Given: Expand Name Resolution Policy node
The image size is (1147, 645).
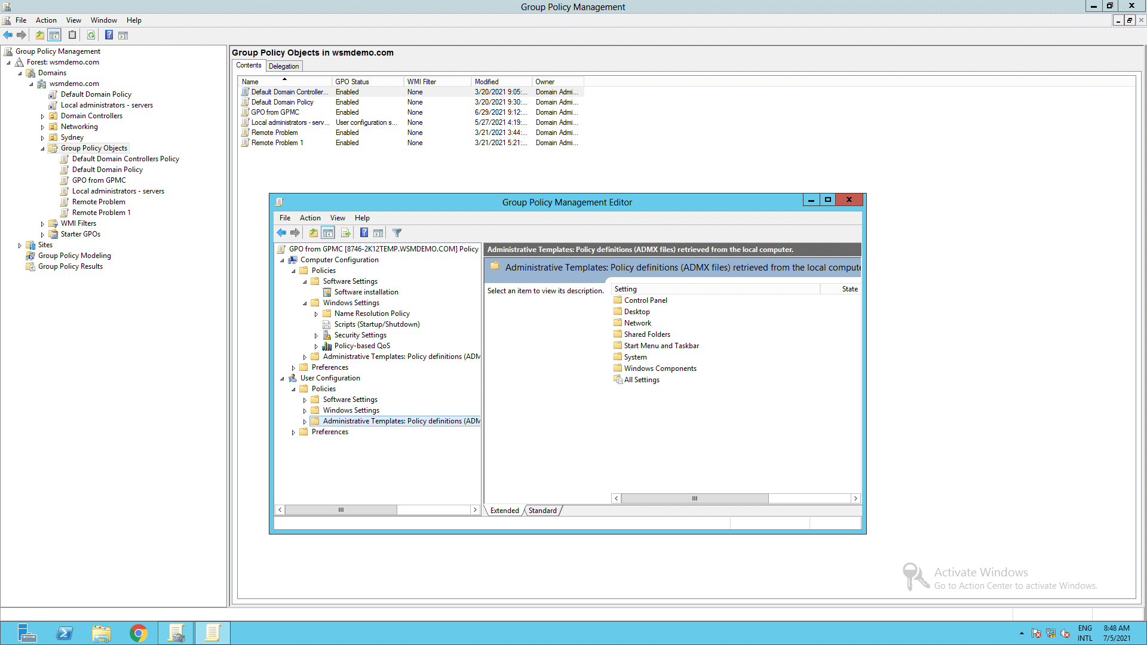Looking at the screenshot, I should [316, 314].
